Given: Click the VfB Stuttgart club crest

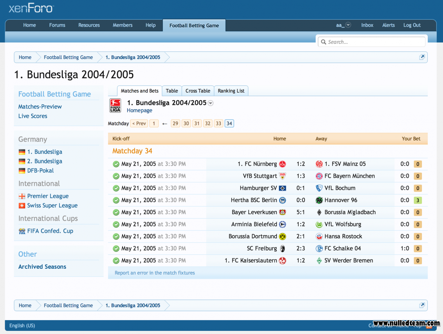Looking at the screenshot, I should pos(282,176).
